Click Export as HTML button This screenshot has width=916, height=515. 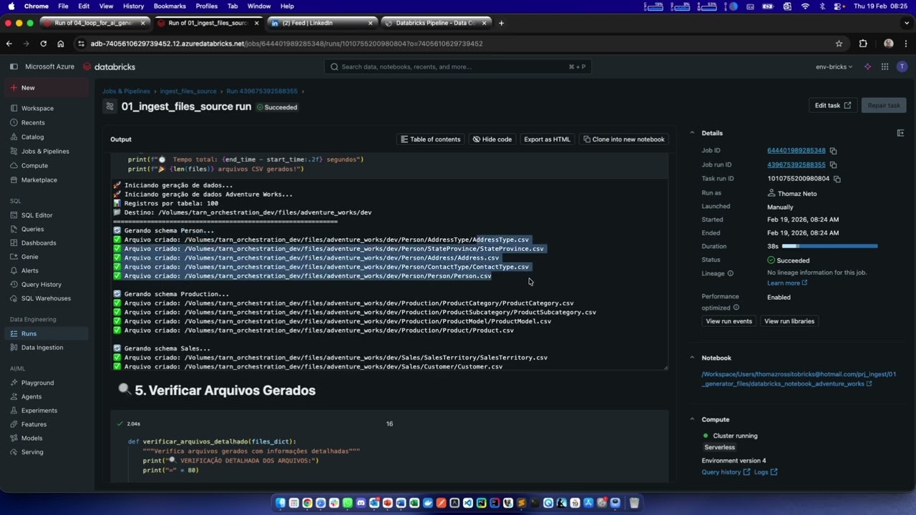pos(547,139)
